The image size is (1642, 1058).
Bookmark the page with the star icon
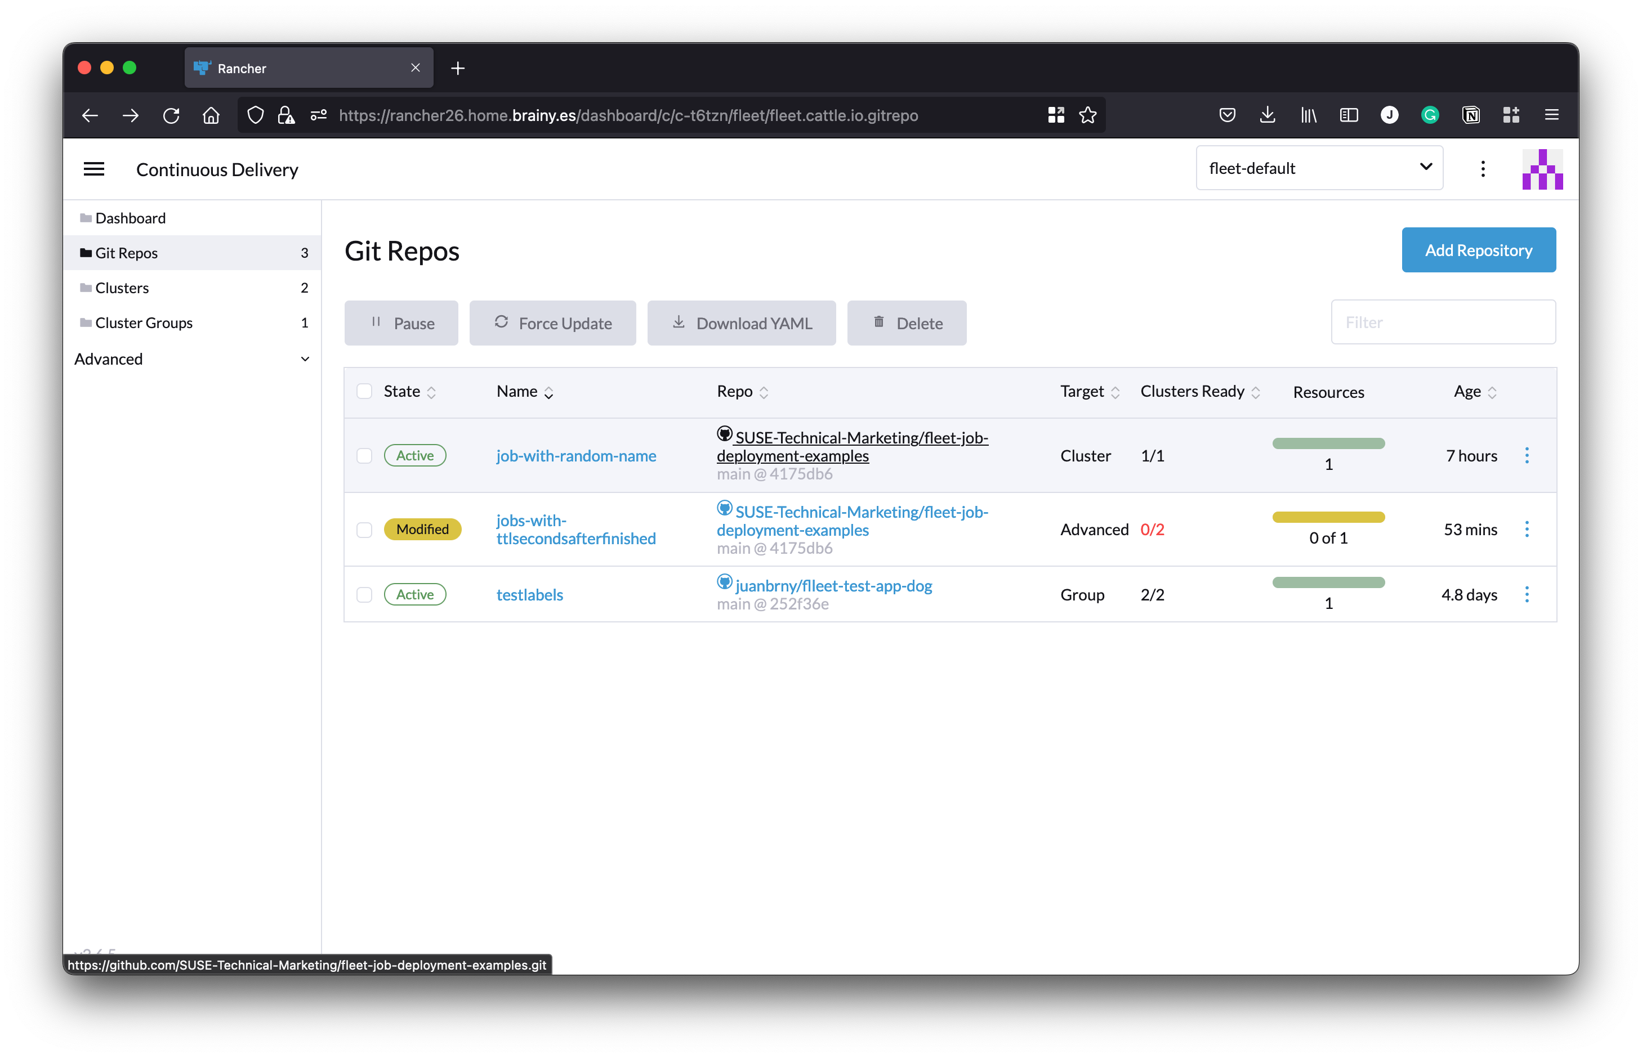coord(1087,115)
